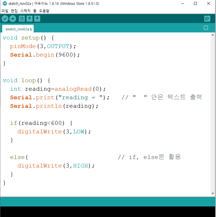Click the "if(reading<600)" condition

tap(37, 123)
